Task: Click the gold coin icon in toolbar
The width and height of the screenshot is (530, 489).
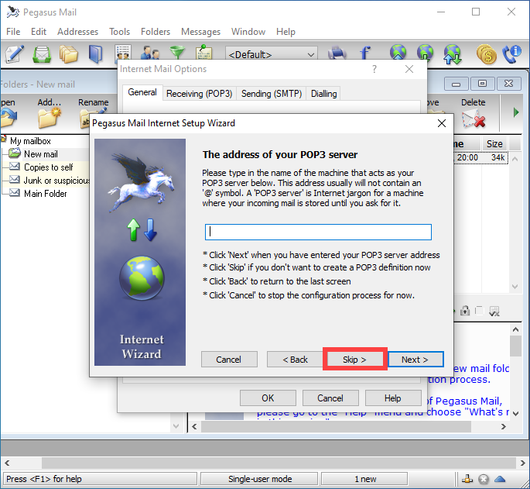Action: click(487, 54)
